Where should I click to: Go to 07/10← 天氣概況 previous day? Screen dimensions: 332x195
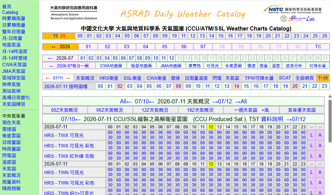pyautogui.click(x=144, y=102)
